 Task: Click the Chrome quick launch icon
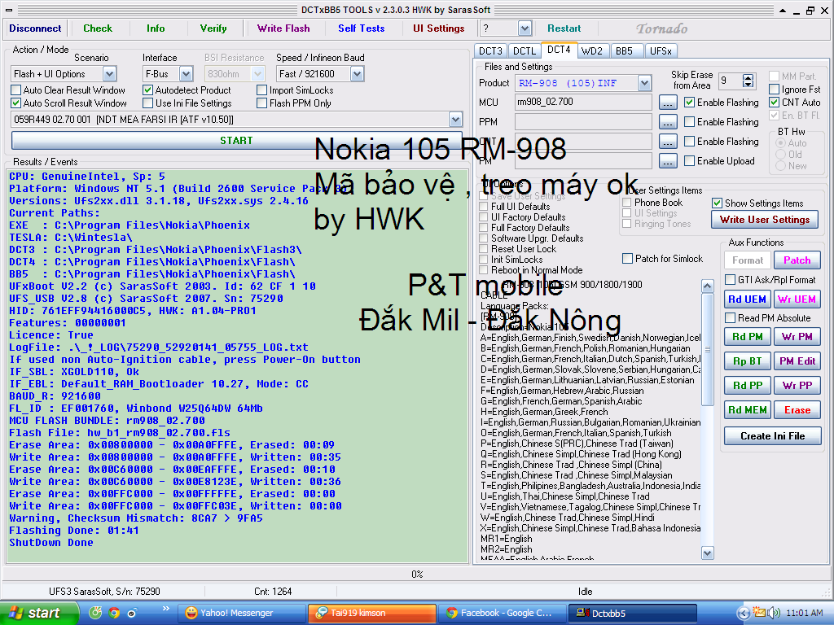click(114, 613)
